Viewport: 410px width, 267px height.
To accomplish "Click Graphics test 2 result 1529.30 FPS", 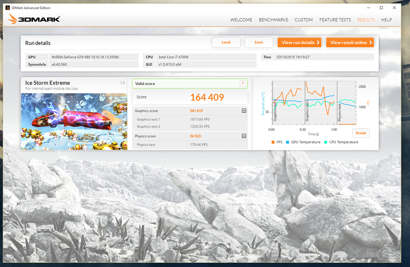I will point(200,127).
